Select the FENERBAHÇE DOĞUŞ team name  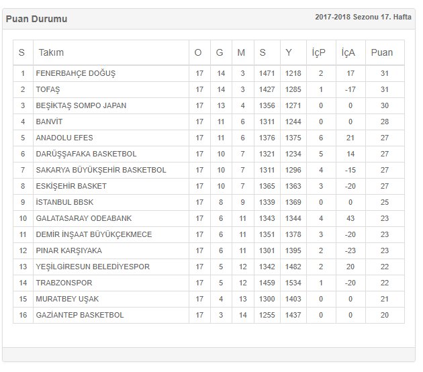75,73
